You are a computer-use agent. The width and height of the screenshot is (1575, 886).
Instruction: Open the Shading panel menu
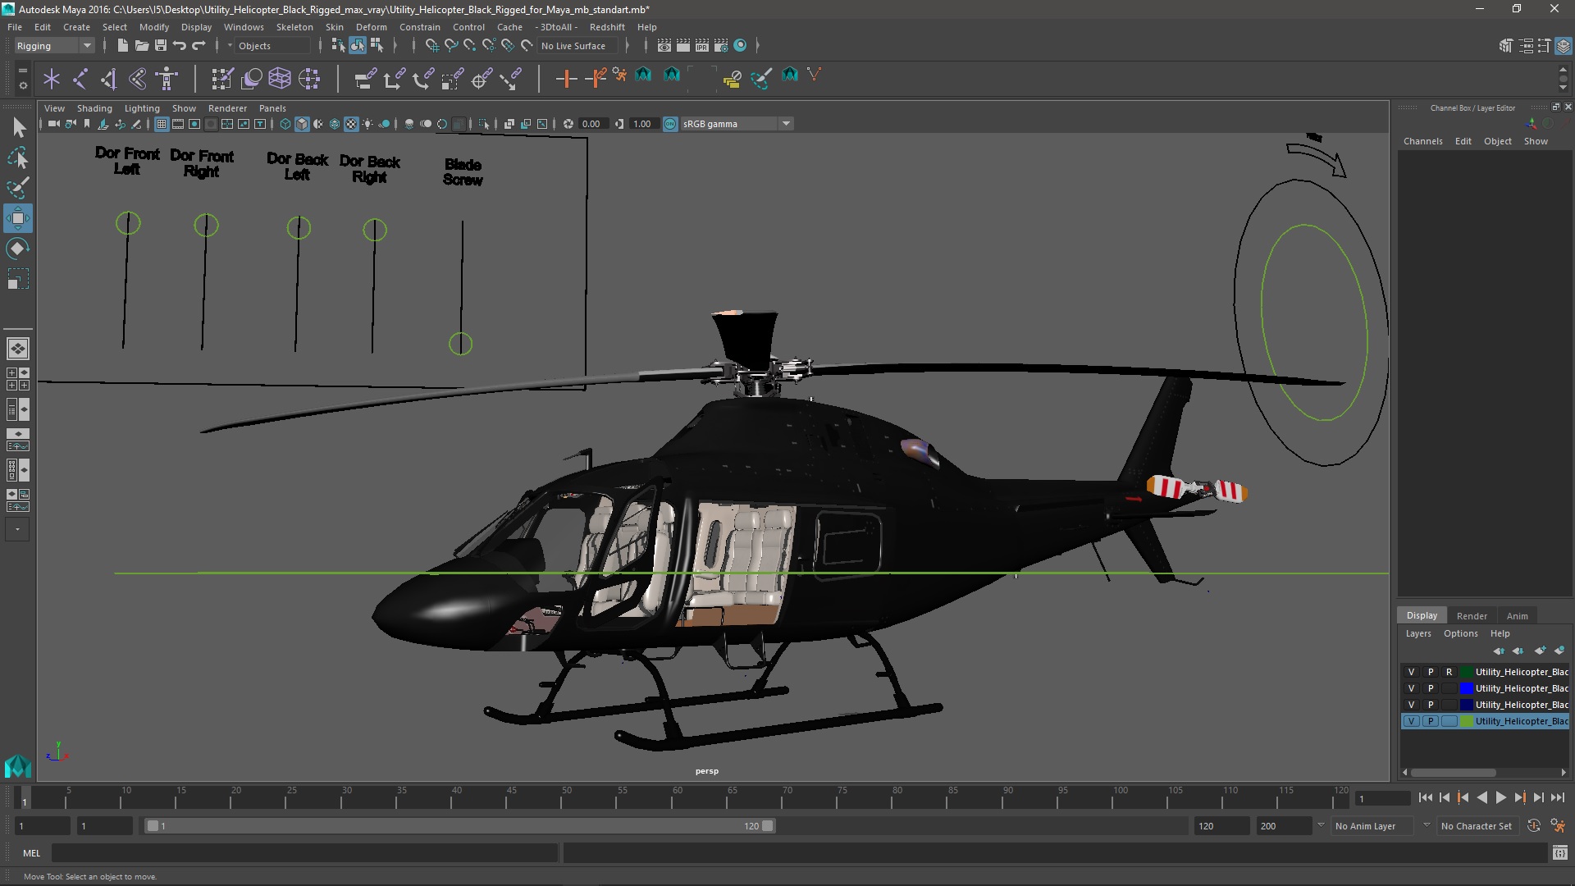94,108
